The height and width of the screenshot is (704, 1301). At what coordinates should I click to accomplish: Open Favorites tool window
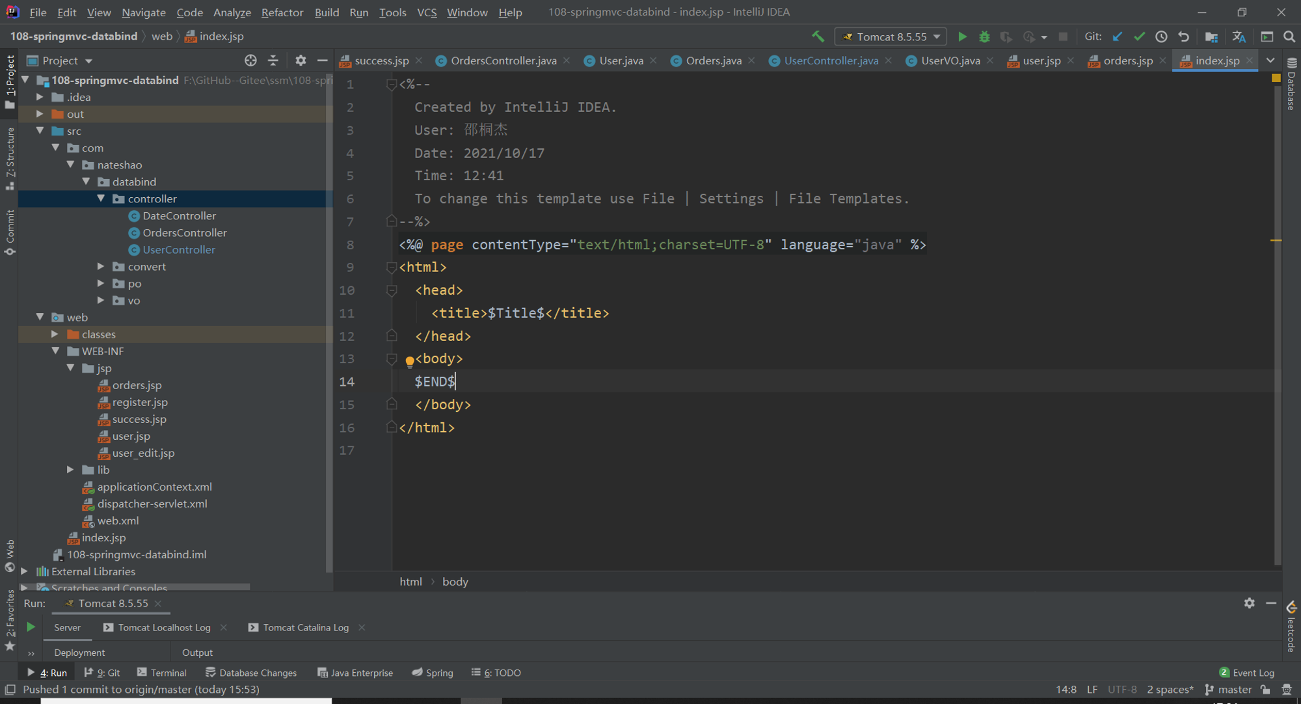coord(10,620)
